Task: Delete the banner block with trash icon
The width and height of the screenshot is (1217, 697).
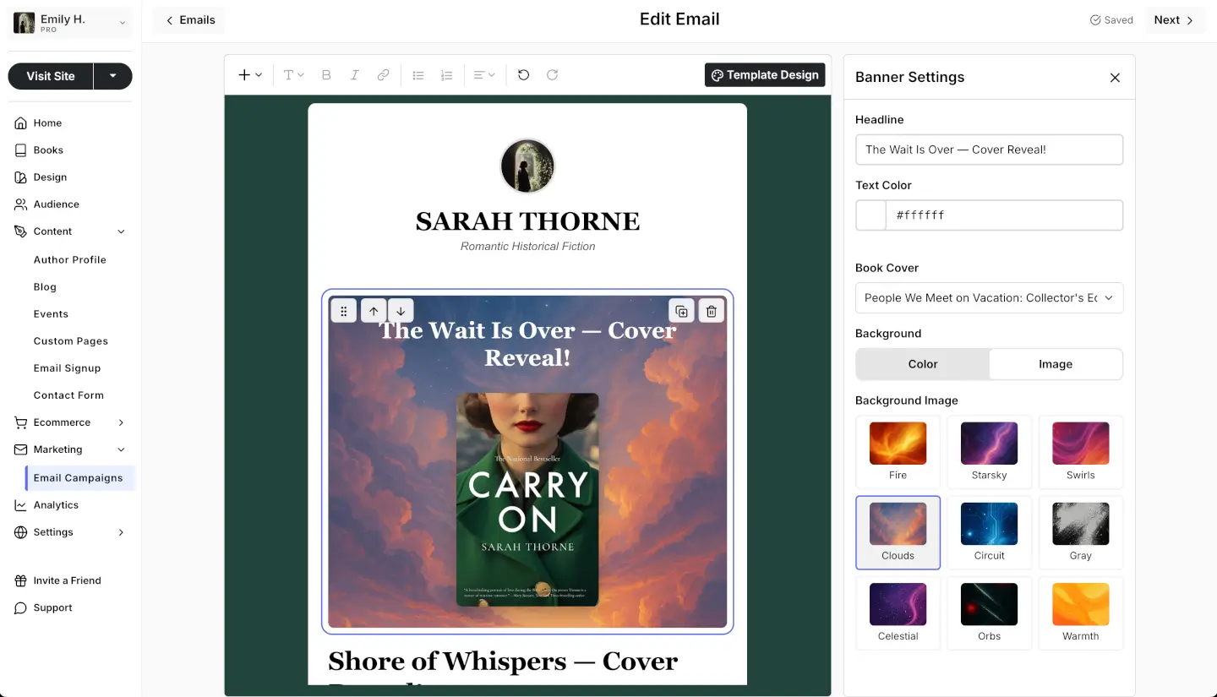Action: [712, 311]
